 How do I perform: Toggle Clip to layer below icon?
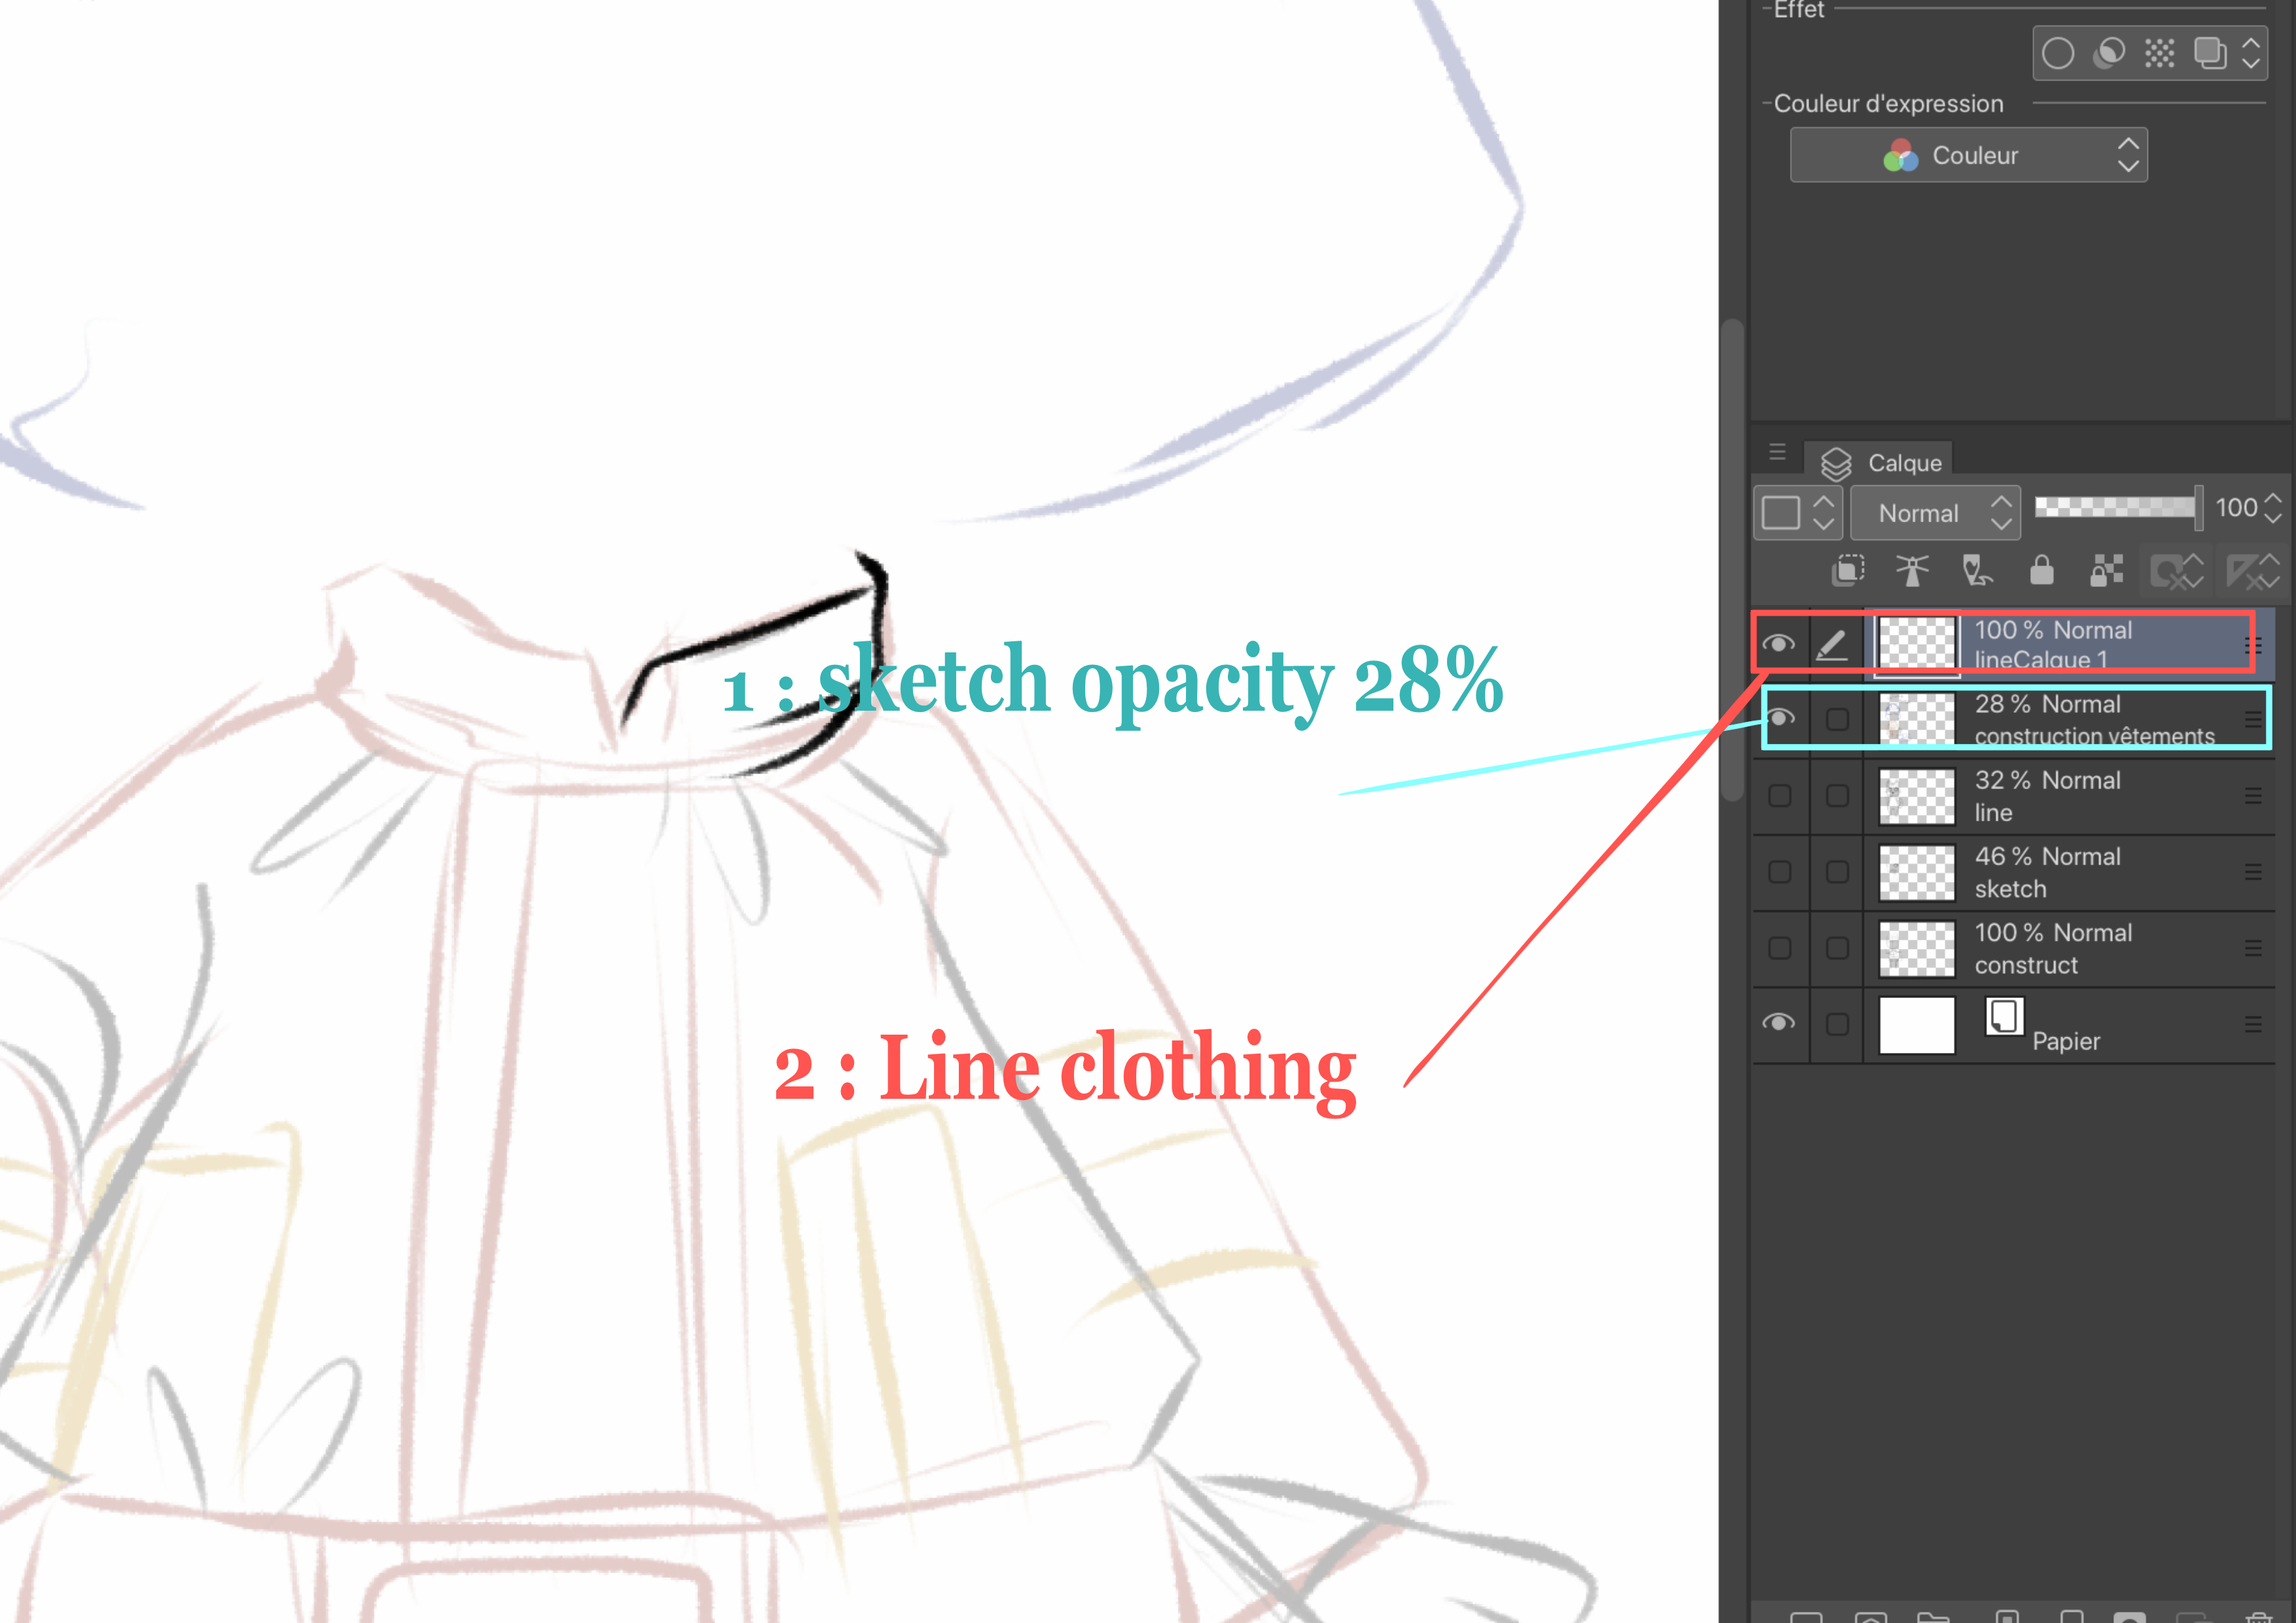point(1848,571)
